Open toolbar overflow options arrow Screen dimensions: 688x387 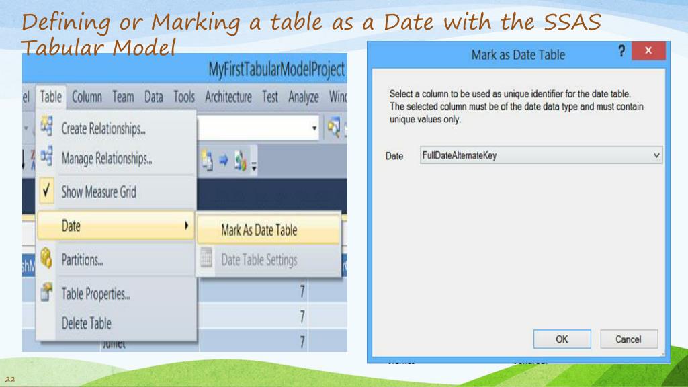253,165
